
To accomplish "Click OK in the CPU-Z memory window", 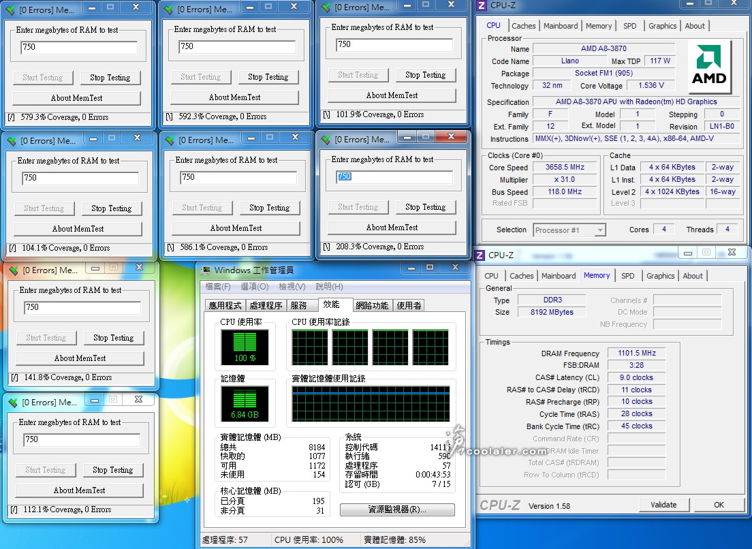I will (719, 505).
